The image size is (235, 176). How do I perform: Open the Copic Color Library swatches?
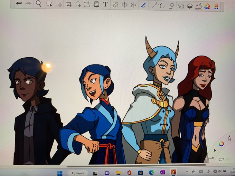pyautogui.click(x=216, y=7)
